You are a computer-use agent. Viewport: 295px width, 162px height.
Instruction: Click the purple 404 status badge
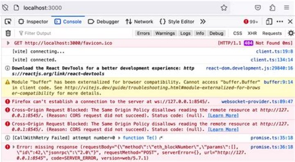(x=249, y=43)
